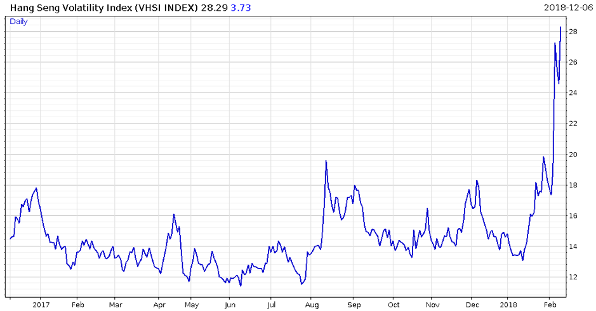The width and height of the screenshot is (596, 311).
Task: Click the 20 value on the price axis
Action: click(x=572, y=155)
